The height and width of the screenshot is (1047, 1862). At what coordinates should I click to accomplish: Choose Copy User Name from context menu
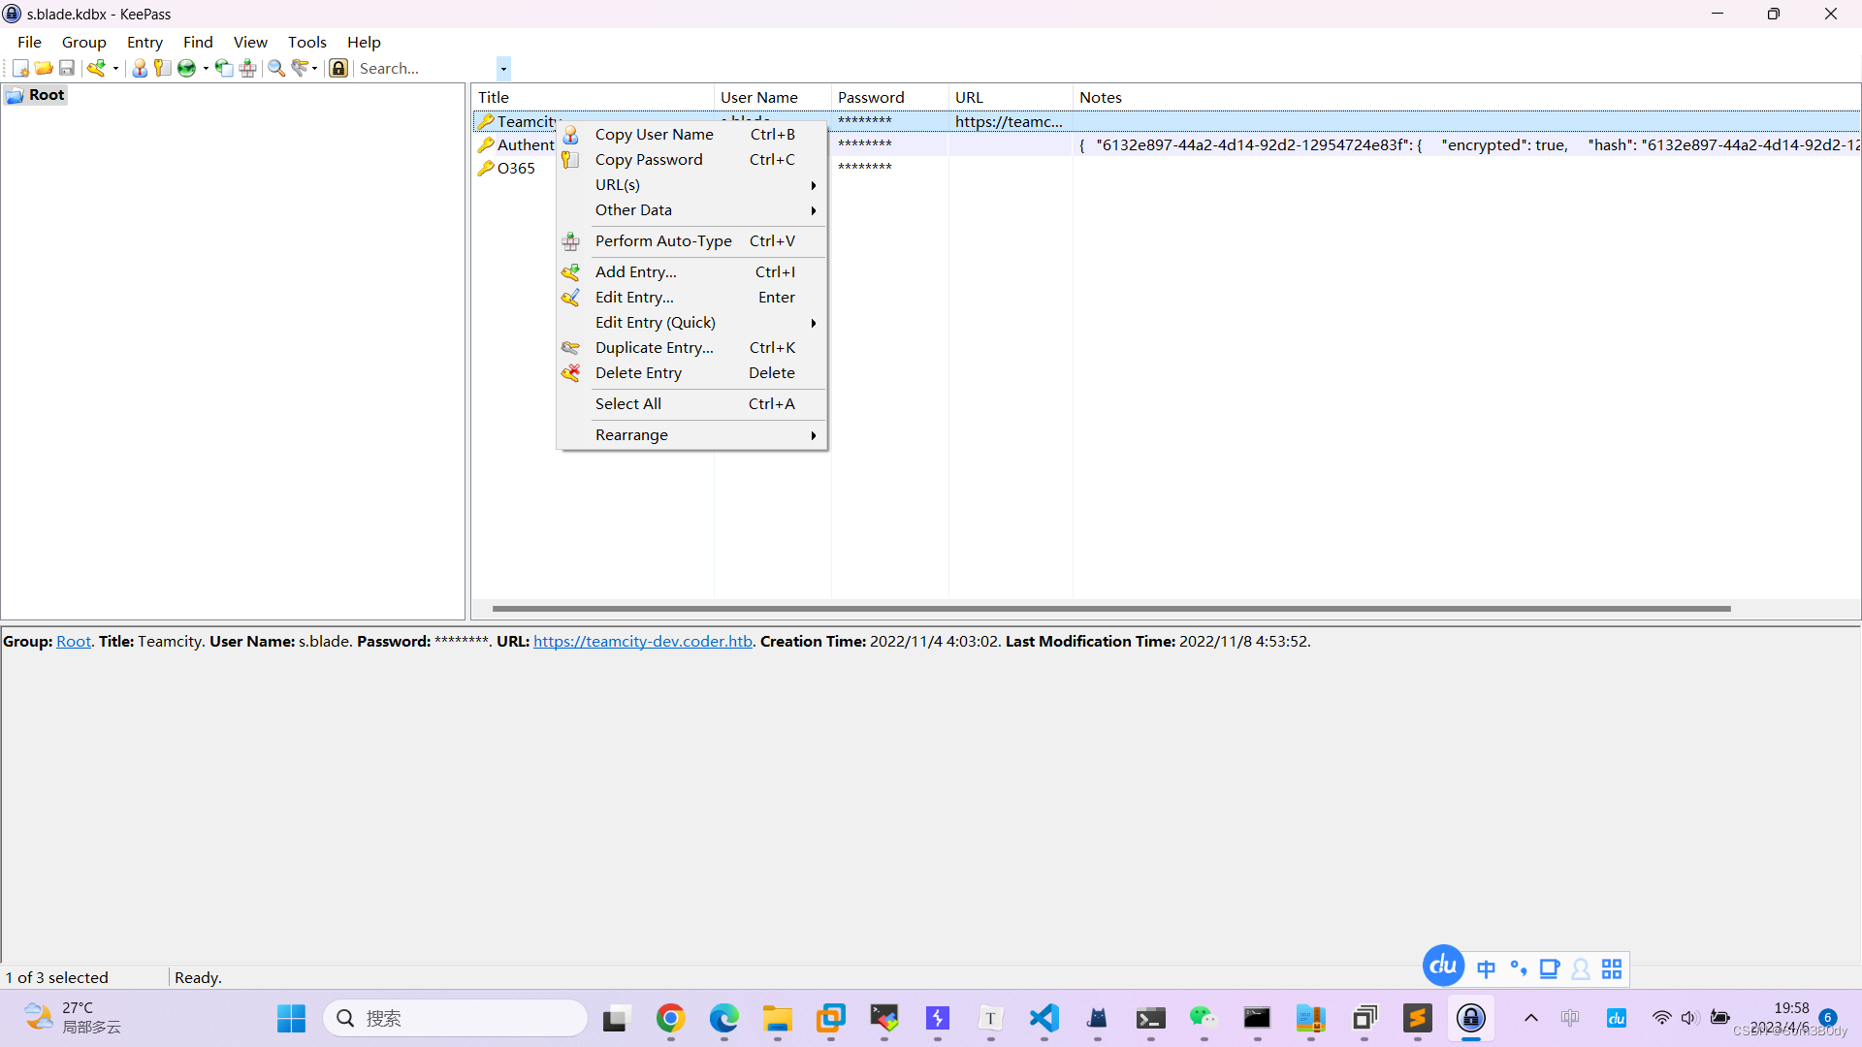click(x=691, y=134)
